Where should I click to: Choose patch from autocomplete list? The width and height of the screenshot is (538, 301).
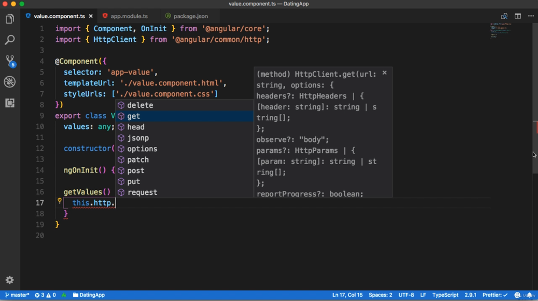coord(184,160)
